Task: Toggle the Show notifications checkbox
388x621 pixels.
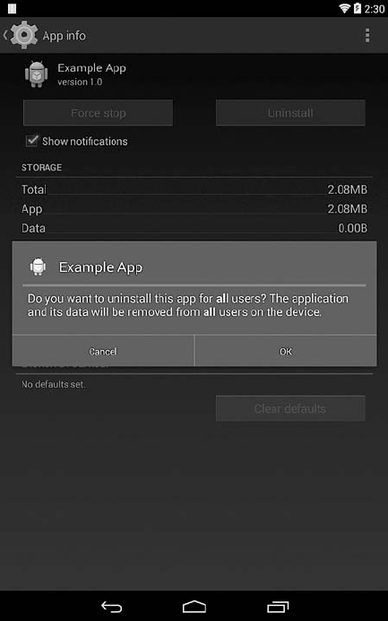Action: [31, 141]
